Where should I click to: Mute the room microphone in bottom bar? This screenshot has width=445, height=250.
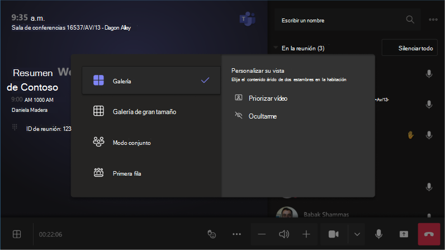pos(378,234)
